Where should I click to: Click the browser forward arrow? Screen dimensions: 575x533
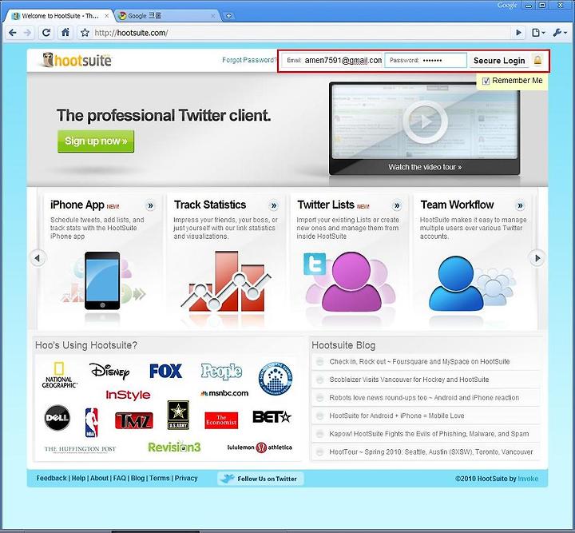27,33
